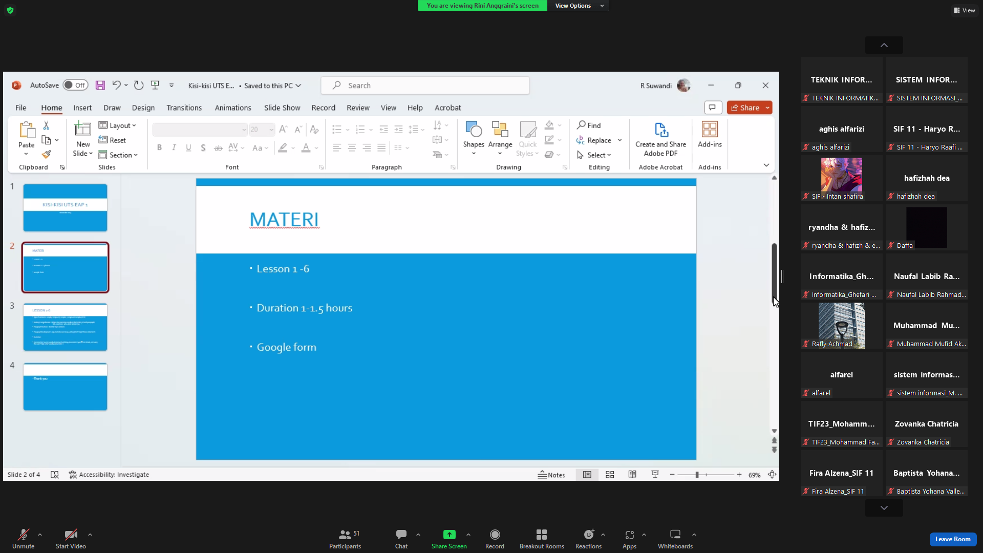Click Share Screen in Zoom toolbar
Screen dimensions: 983x553
[x=449, y=539]
